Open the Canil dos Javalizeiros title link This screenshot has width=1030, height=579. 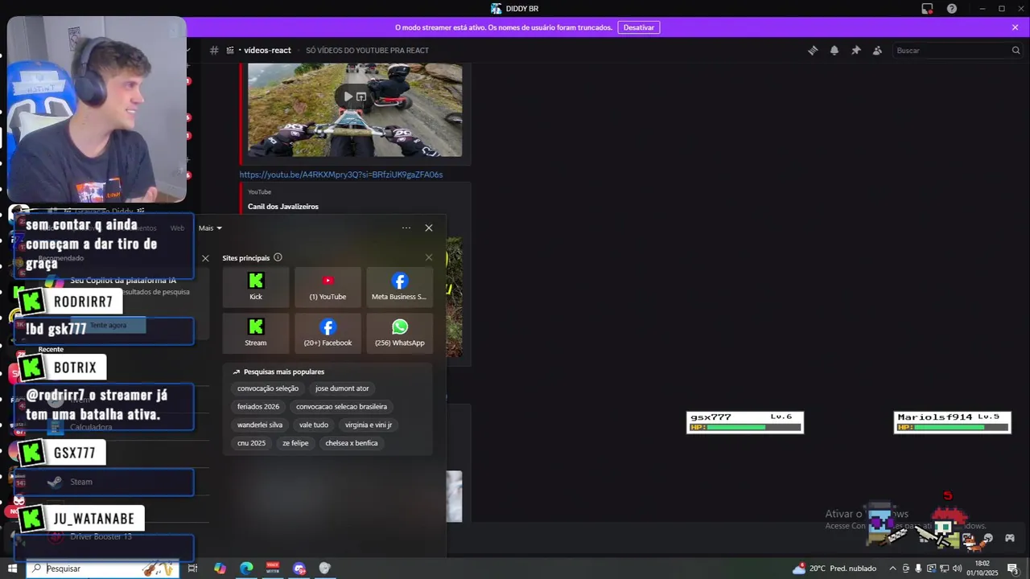click(283, 207)
